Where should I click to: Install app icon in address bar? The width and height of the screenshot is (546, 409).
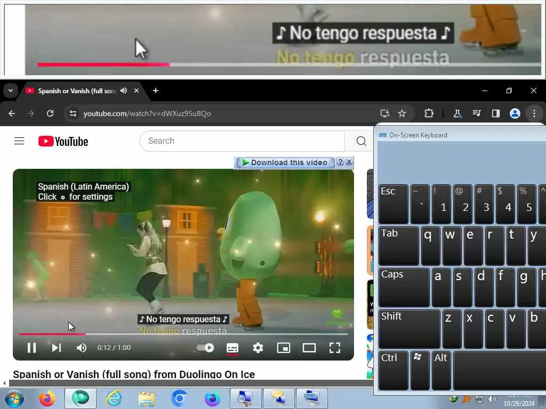click(x=384, y=113)
